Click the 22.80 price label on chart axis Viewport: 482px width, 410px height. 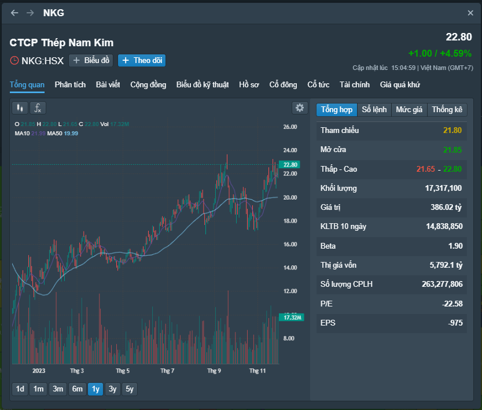click(289, 165)
